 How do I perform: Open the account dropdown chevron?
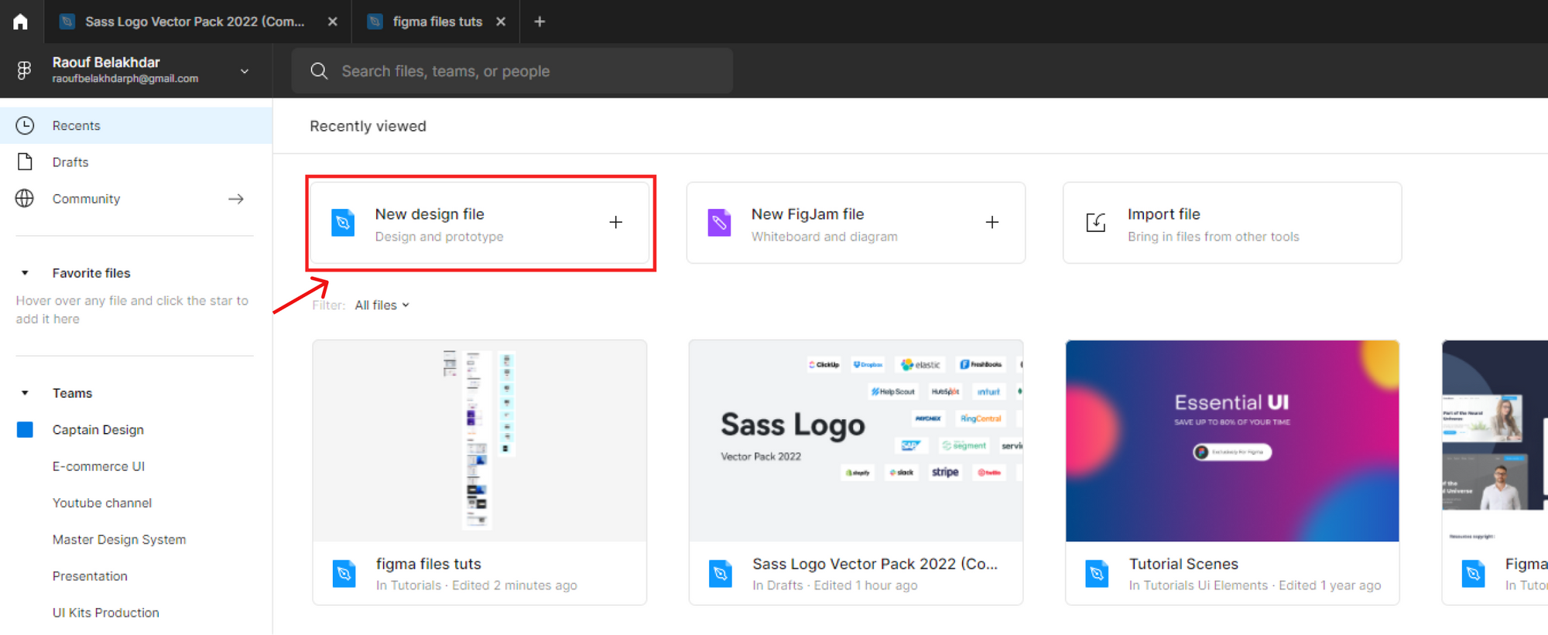245,71
